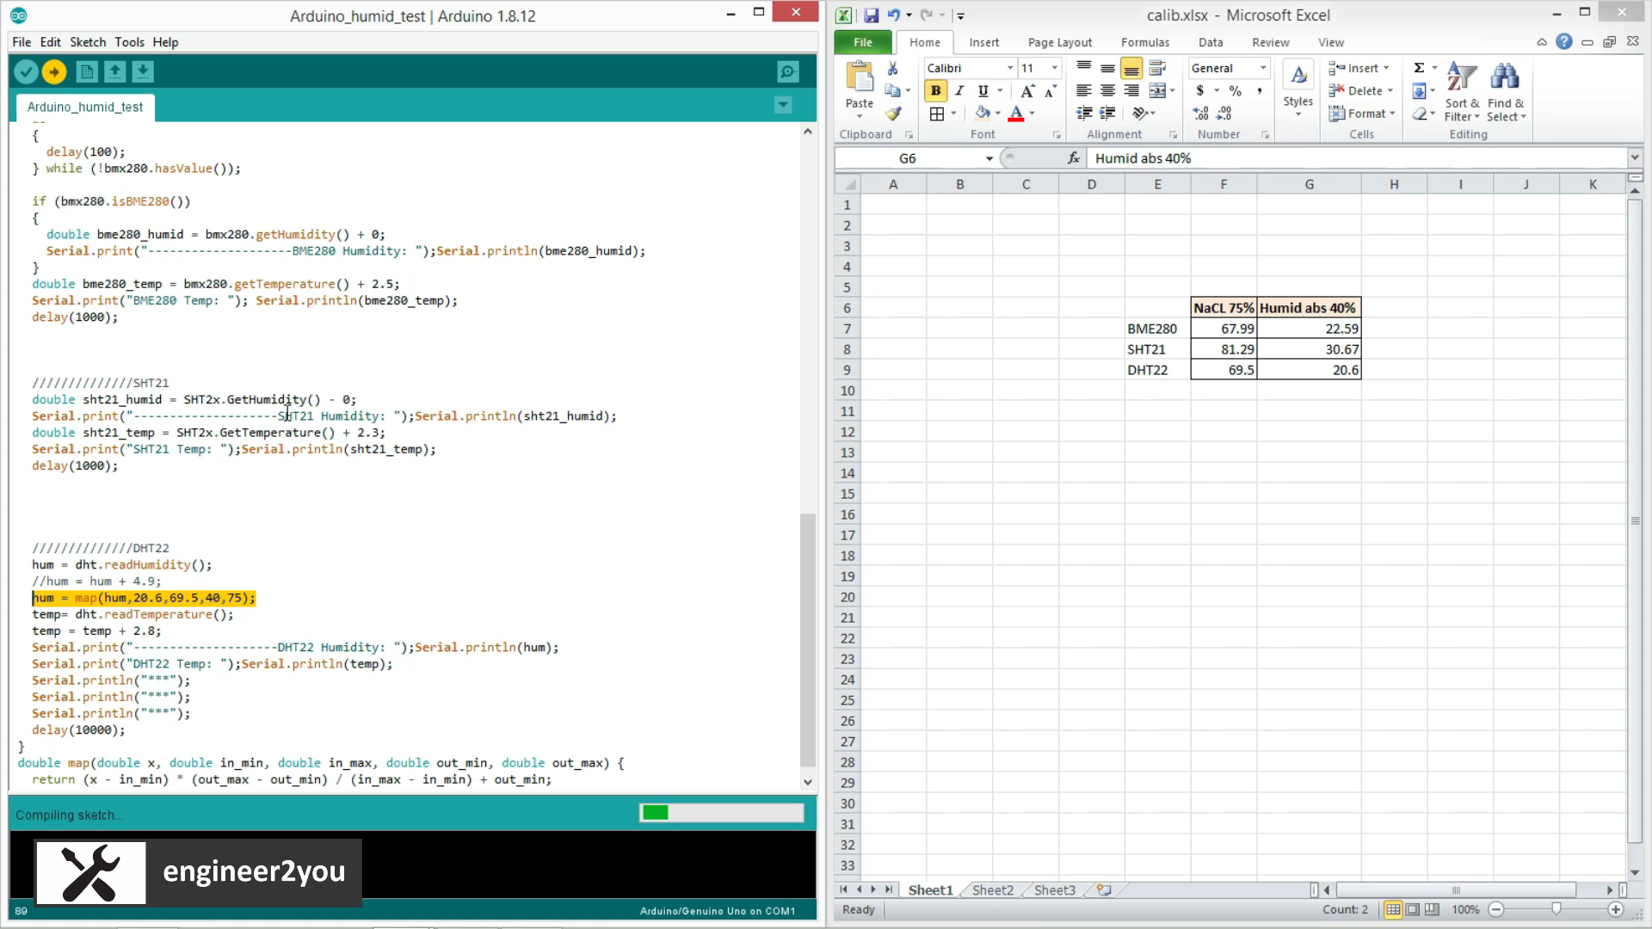Open the Arduino Tools menu

tap(129, 42)
